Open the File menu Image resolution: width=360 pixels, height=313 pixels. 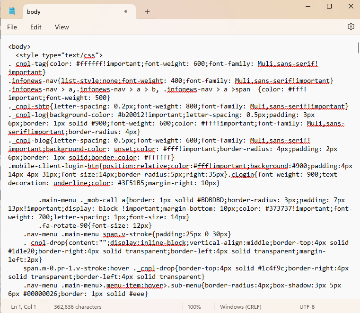pyautogui.click(x=12, y=27)
